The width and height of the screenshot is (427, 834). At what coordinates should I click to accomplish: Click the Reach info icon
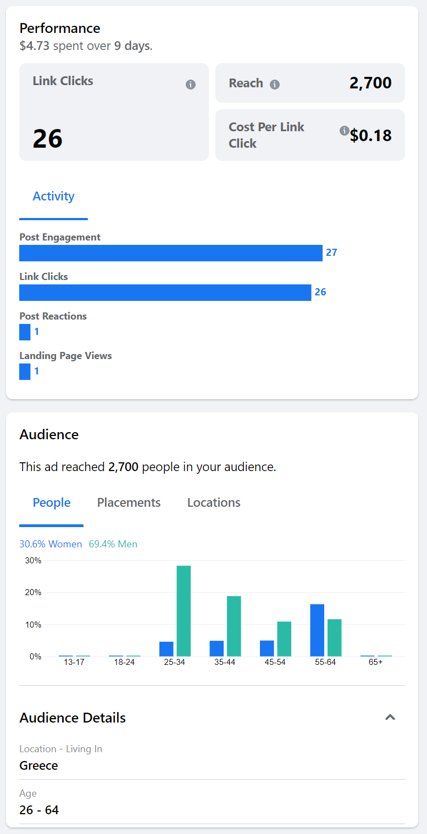tap(276, 84)
